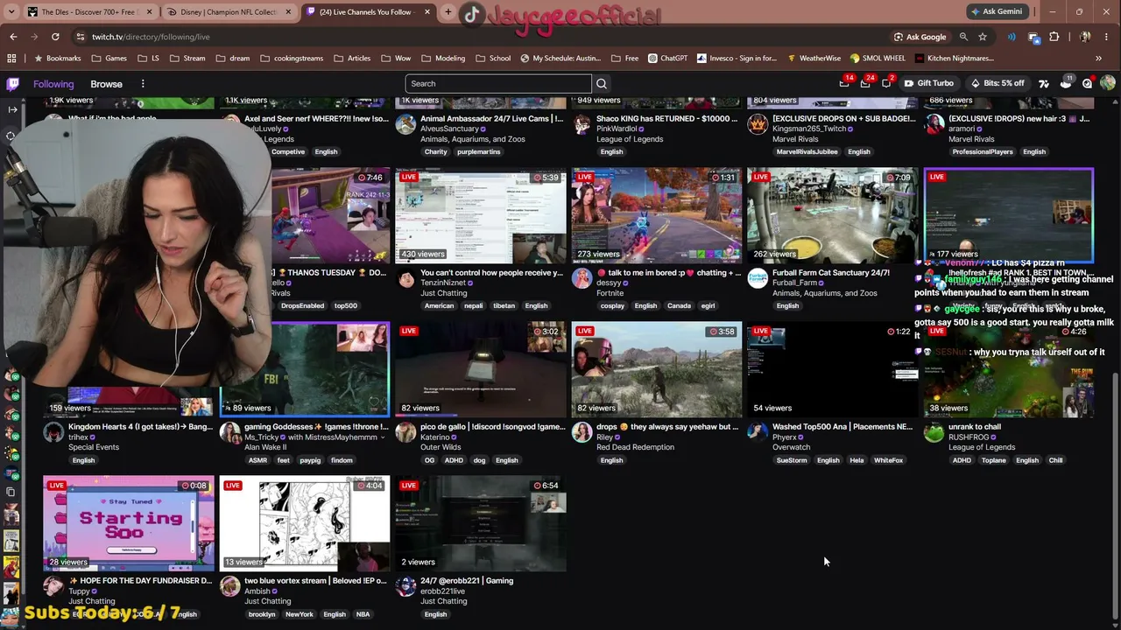Click Ask Google in the address bar

click(920, 37)
